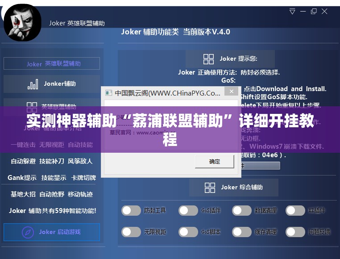Enable the GoS插件 switch

188,210
